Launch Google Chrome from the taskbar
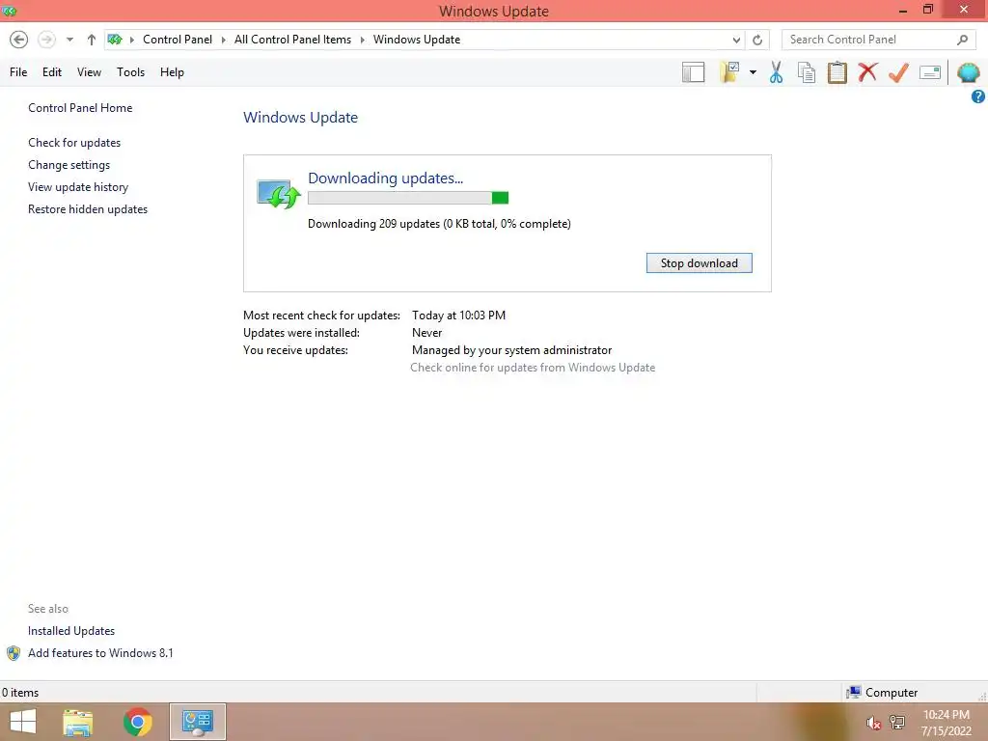The height and width of the screenshot is (741, 988). pos(137,722)
